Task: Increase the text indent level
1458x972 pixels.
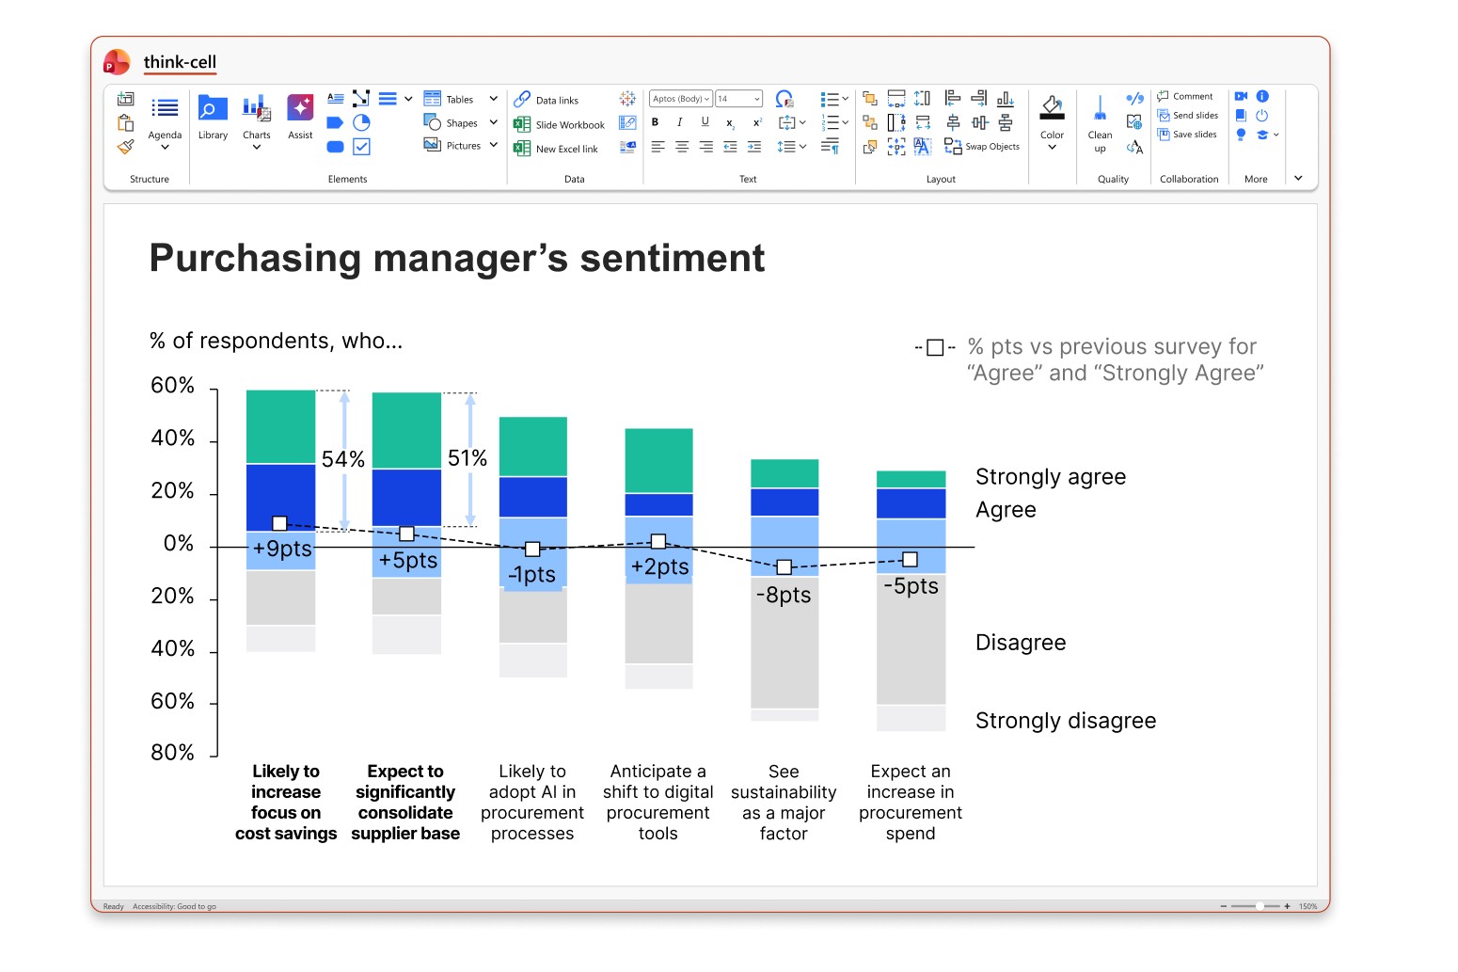Action: point(754,147)
